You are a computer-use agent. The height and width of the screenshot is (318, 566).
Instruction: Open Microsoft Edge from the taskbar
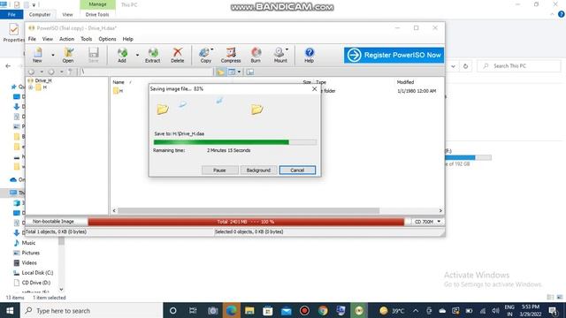pyautogui.click(x=231, y=310)
